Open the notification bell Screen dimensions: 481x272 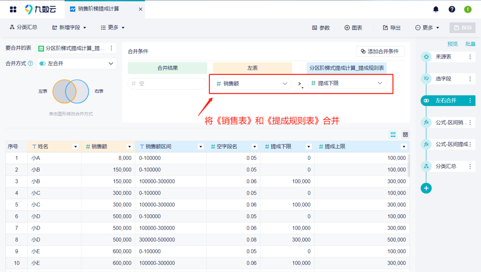point(436,9)
